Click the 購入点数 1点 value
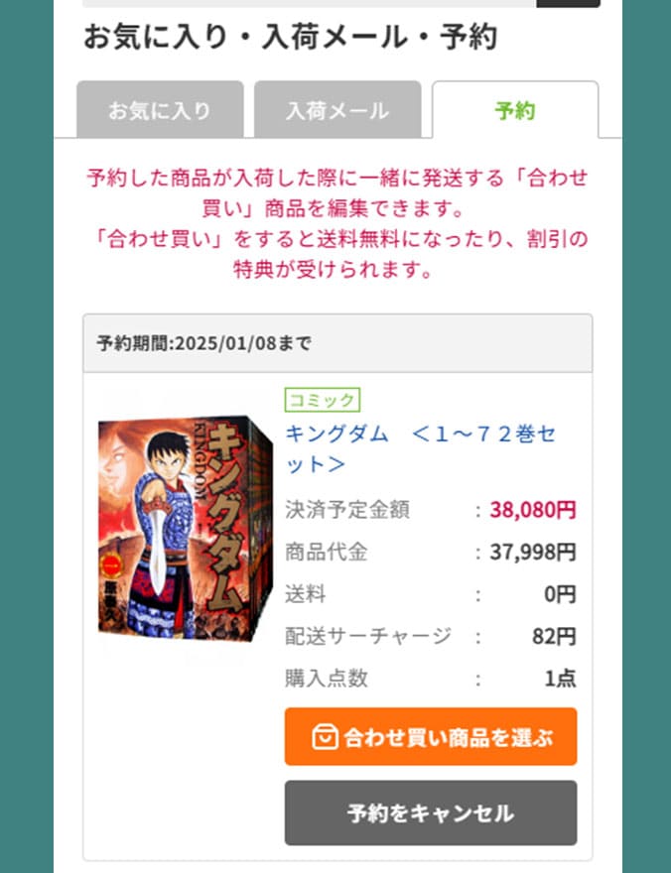The height and width of the screenshot is (873, 671). point(560,679)
